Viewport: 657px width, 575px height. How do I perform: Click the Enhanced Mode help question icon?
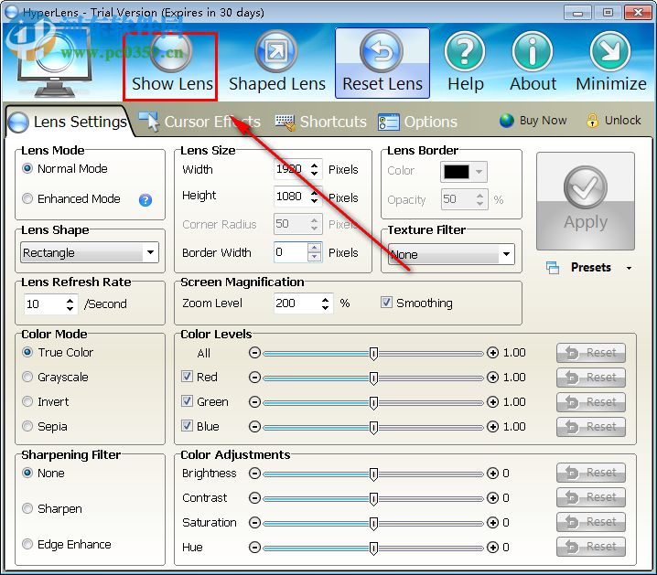[x=145, y=200]
